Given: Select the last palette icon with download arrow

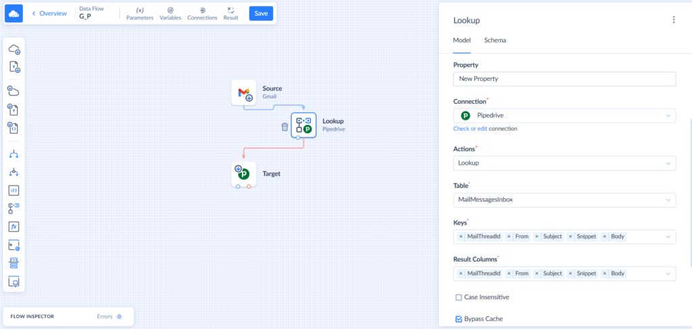Looking at the screenshot, I should [14, 281].
